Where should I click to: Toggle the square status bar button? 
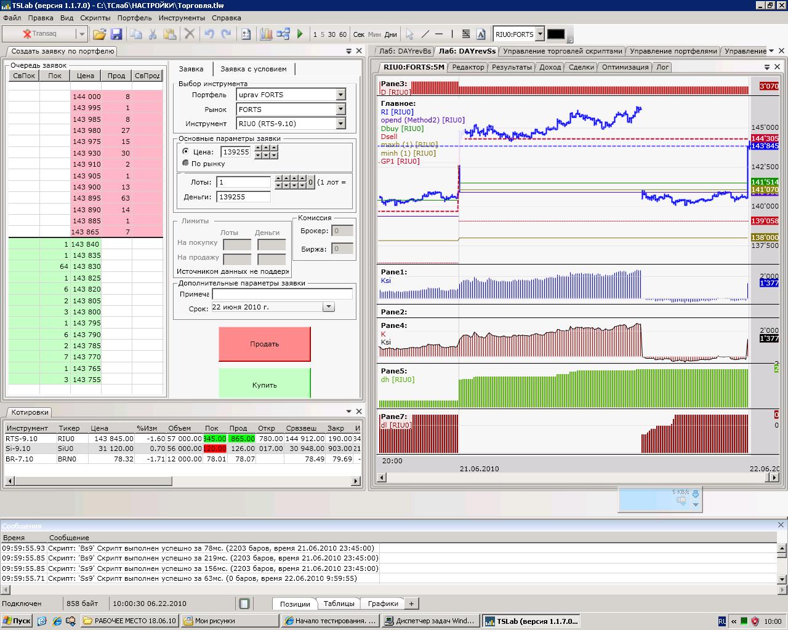coord(244,604)
